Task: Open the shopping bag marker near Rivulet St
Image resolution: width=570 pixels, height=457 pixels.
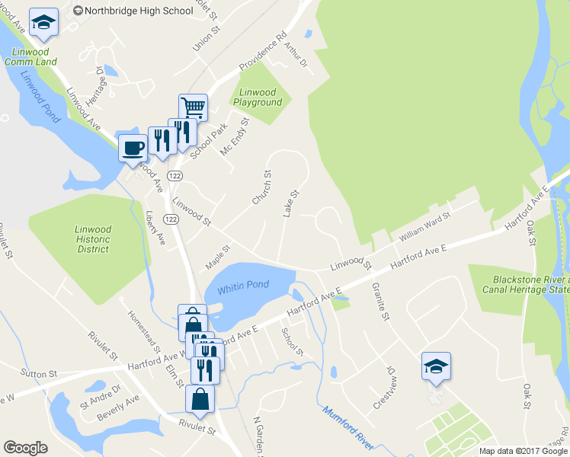Action: tap(200, 399)
